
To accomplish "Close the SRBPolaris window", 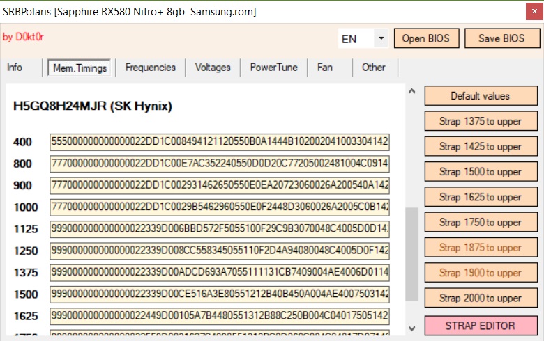I will tap(534, 12).
